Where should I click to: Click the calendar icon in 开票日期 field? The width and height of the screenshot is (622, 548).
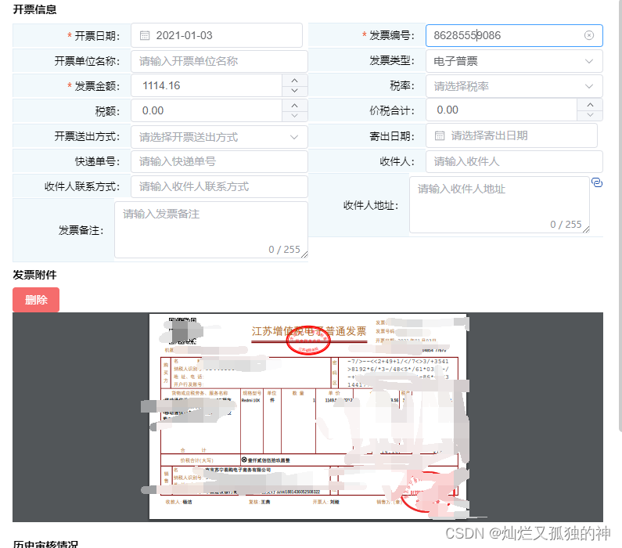click(145, 36)
